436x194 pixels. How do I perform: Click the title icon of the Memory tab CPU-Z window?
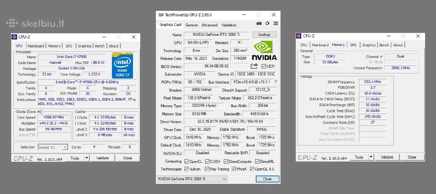coord(299,36)
